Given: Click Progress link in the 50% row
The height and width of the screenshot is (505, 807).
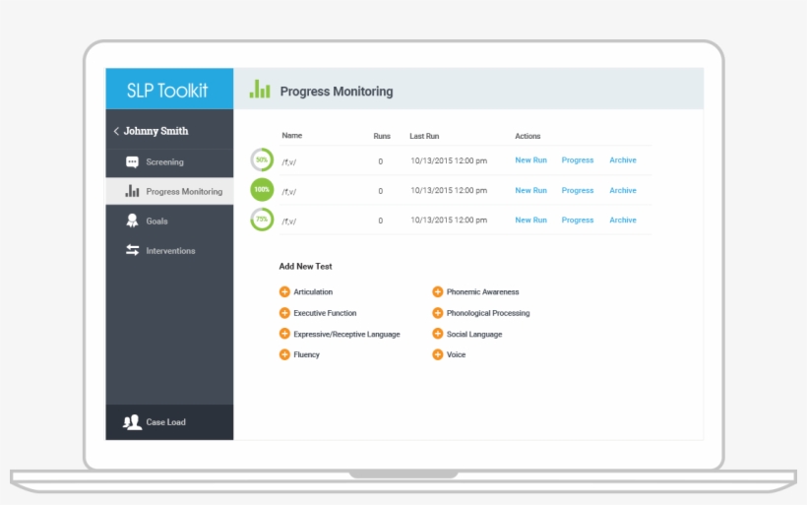Looking at the screenshot, I should point(578,160).
